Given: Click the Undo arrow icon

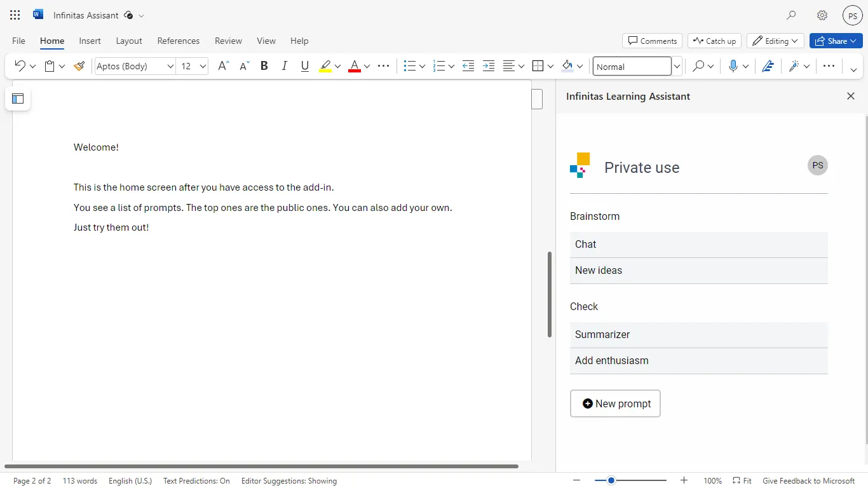Looking at the screenshot, I should (x=20, y=66).
